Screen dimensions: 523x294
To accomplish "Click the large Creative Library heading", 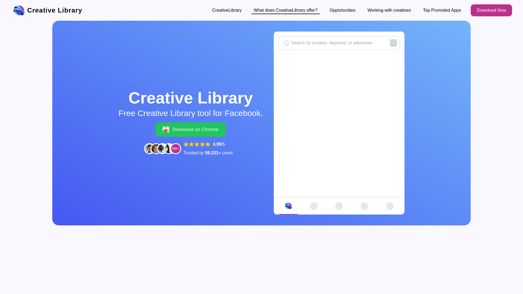I will pyautogui.click(x=191, y=98).
